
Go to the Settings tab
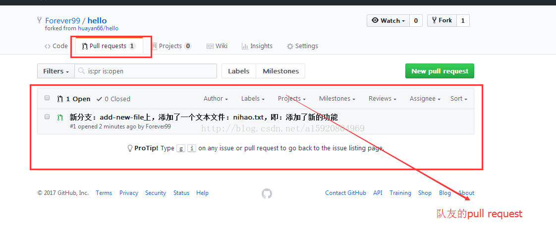(302, 46)
